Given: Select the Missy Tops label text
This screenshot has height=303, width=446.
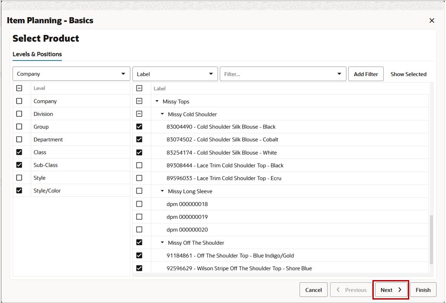Looking at the screenshot, I should [176, 102].
